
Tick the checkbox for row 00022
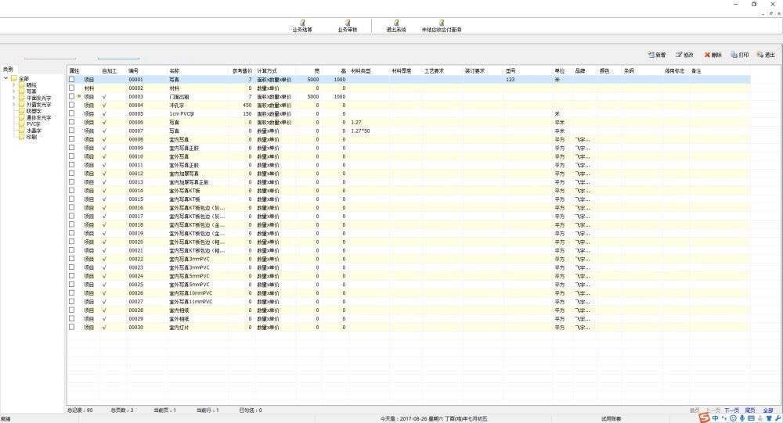click(x=72, y=259)
